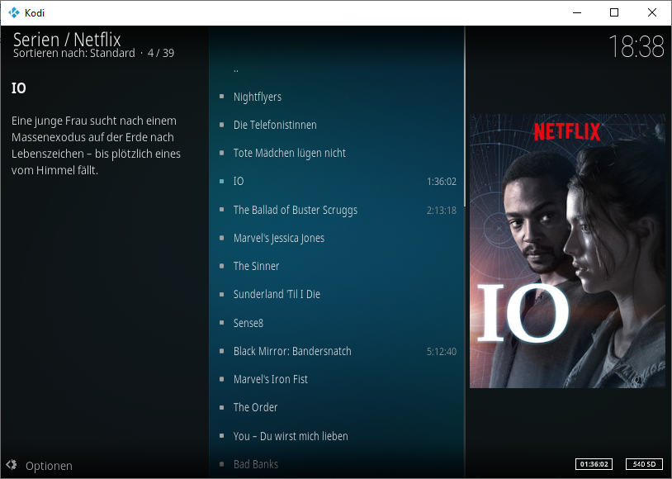Click the IO title in the info panel
Viewport: 672px width, 479px height.
18,88
